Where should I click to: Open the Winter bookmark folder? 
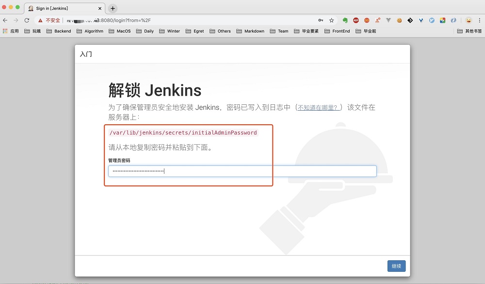click(169, 31)
